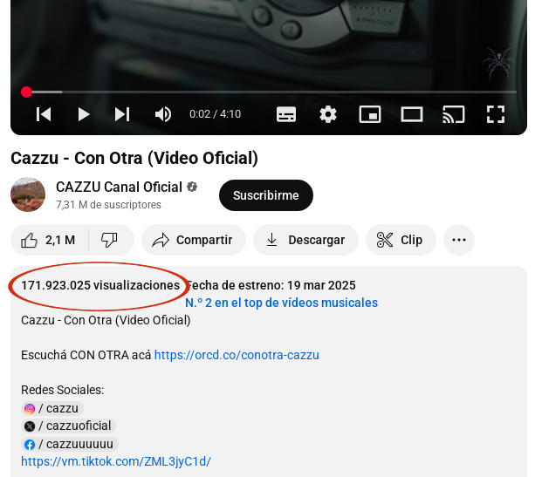Click the 0:02 / 4:10 time display
This screenshot has height=477, width=535.
point(216,114)
